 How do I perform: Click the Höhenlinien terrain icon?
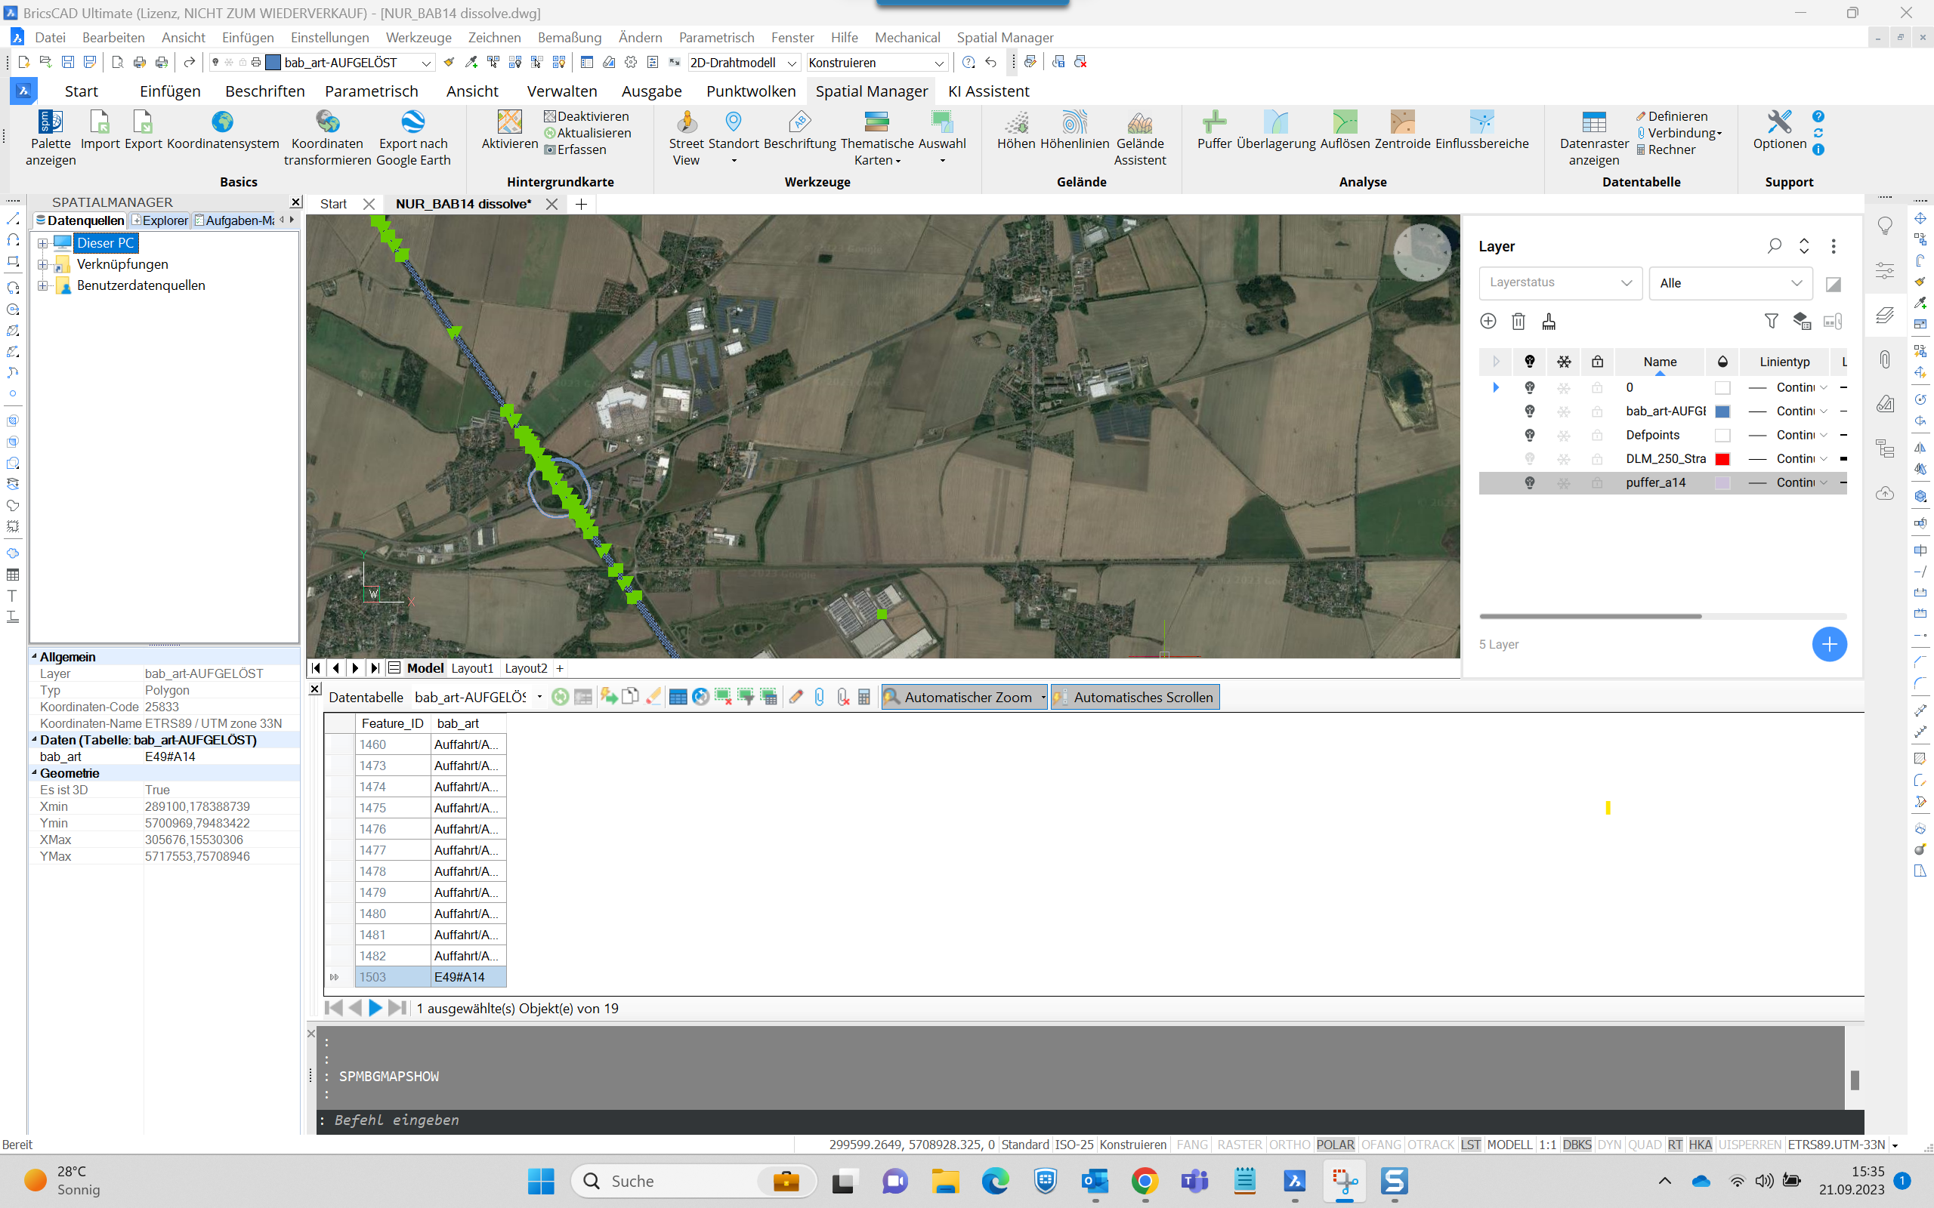coord(1074,123)
